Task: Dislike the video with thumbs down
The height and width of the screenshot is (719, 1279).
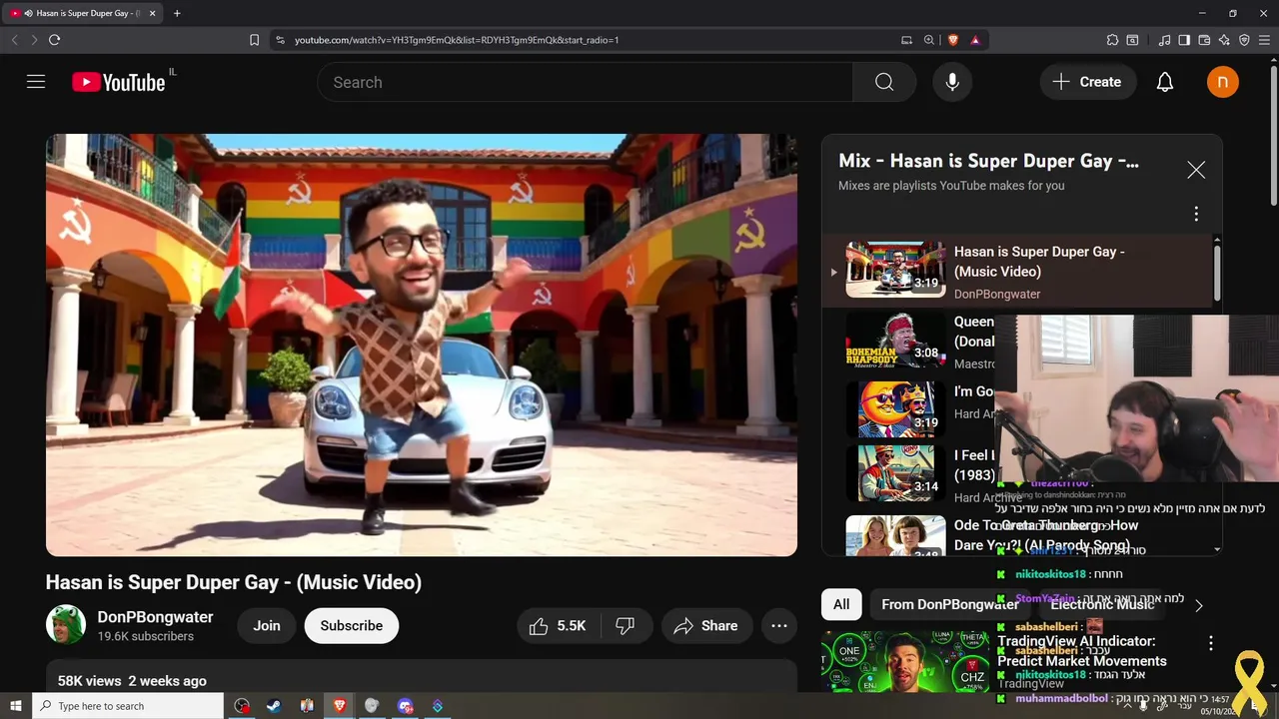Action: point(626,625)
